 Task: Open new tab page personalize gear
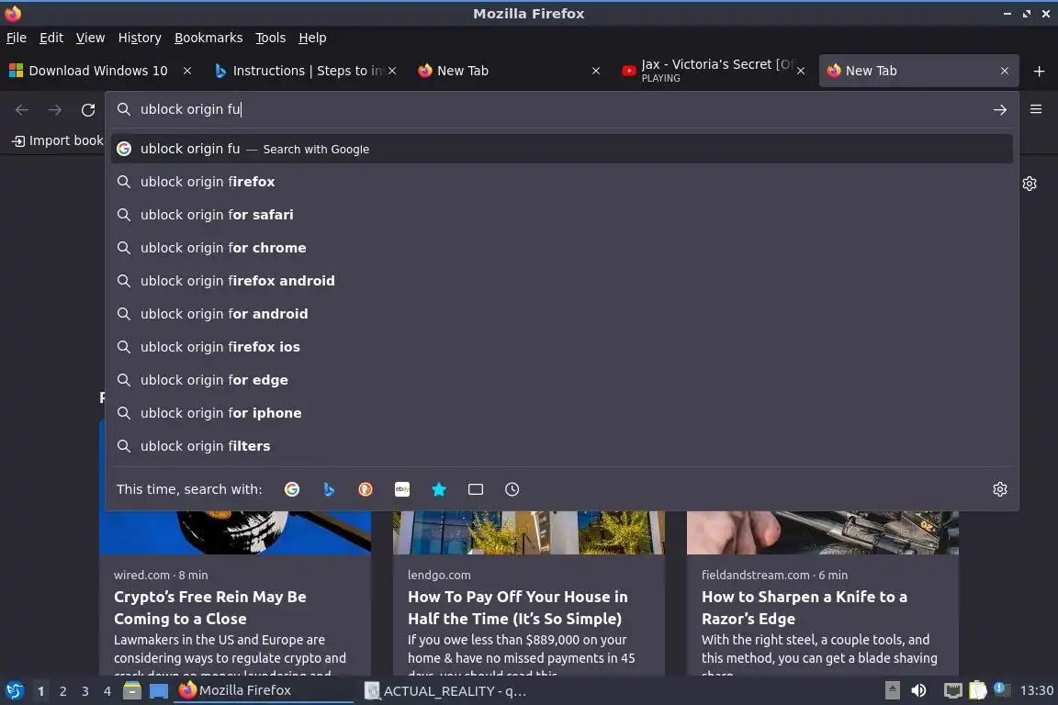1029,184
